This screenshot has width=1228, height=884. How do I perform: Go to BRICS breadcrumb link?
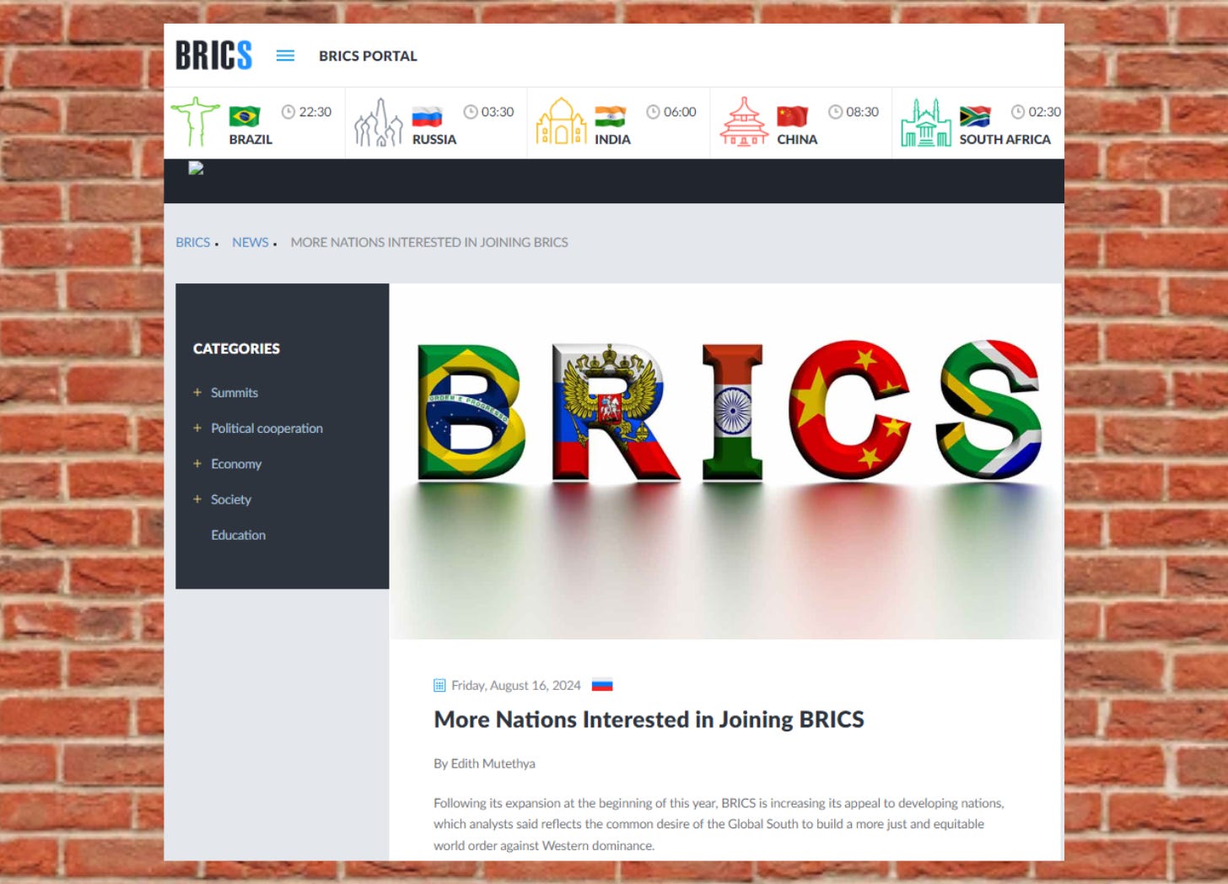(193, 242)
